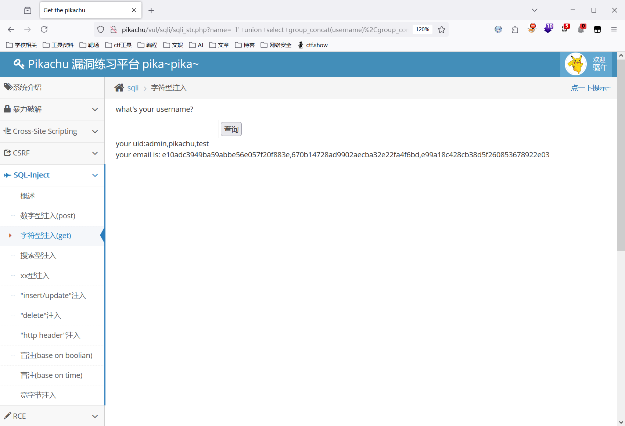625x426 pixels.
Task: Open the extension with badge 5
Action: click(x=565, y=29)
